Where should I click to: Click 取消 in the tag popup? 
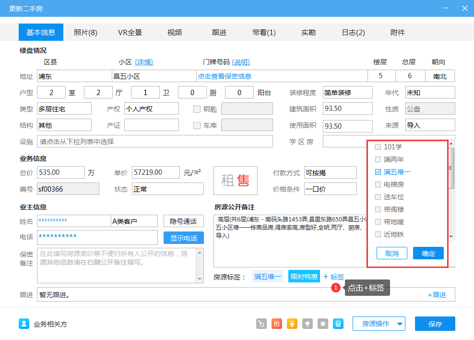coord(392,253)
